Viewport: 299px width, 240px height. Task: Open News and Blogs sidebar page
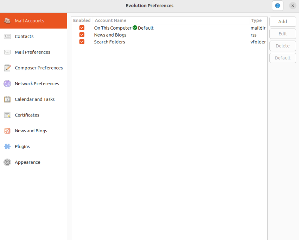pyautogui.click(x=33, y=131)
